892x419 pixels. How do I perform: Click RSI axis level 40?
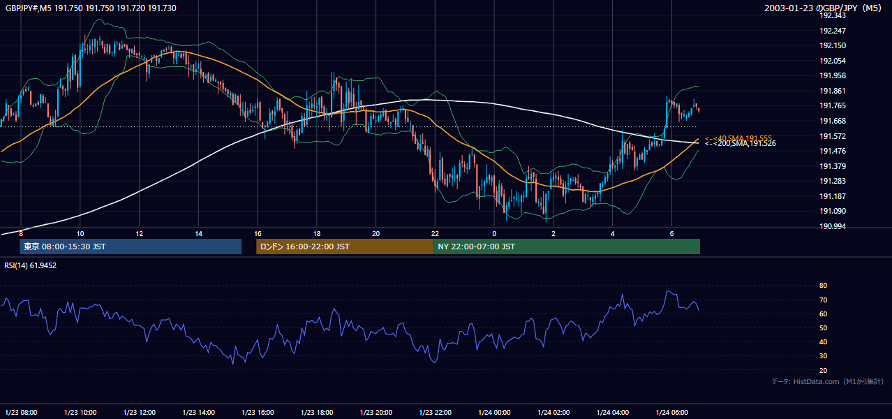point(823,341)
